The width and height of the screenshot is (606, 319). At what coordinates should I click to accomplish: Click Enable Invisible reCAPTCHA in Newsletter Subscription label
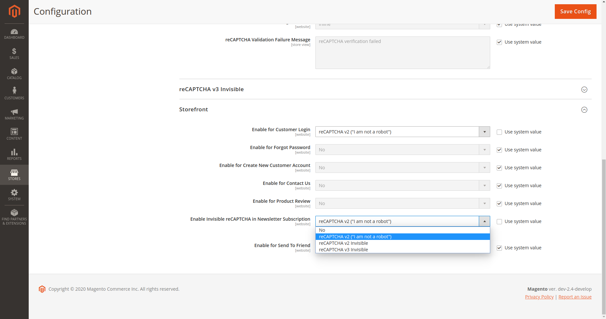[250, 219]
